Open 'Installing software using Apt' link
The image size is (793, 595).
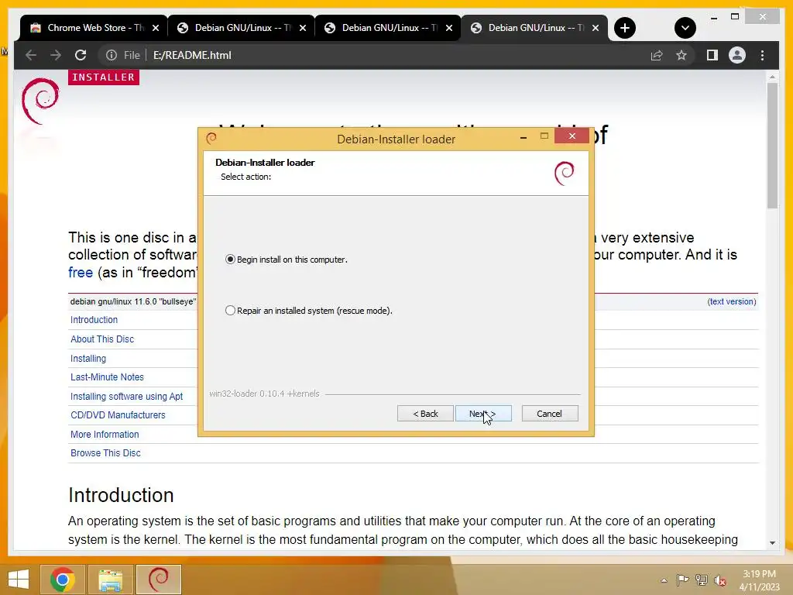click(x=126, y=396)
